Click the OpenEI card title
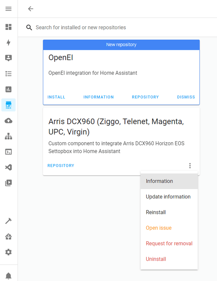This screenshot has height=281, width=217. pos(60,58)
